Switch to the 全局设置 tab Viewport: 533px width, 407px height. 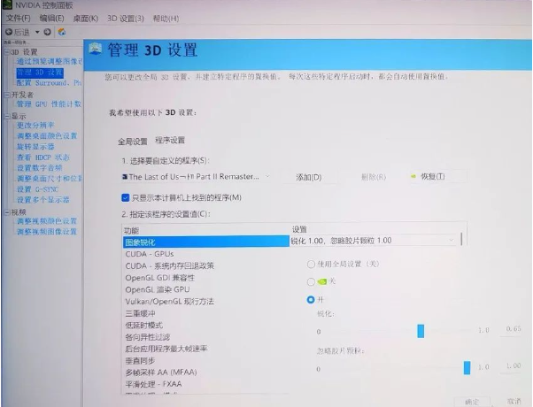point(133,142)
